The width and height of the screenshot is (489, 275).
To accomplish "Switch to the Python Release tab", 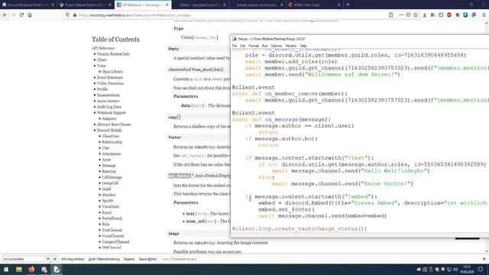I will (85, 5).
